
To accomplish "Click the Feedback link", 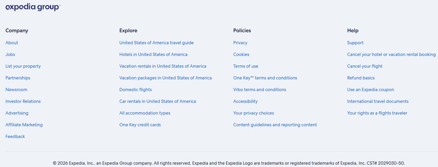I will pyautogui.click(x=15, y=137).
